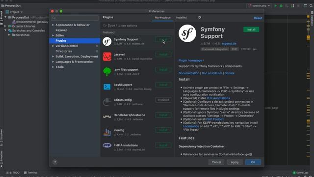This screenshot has height=177, width=314.
Task: Switch to the Marketplace tab
Action: pyautogui.click(x=162, y=18)
